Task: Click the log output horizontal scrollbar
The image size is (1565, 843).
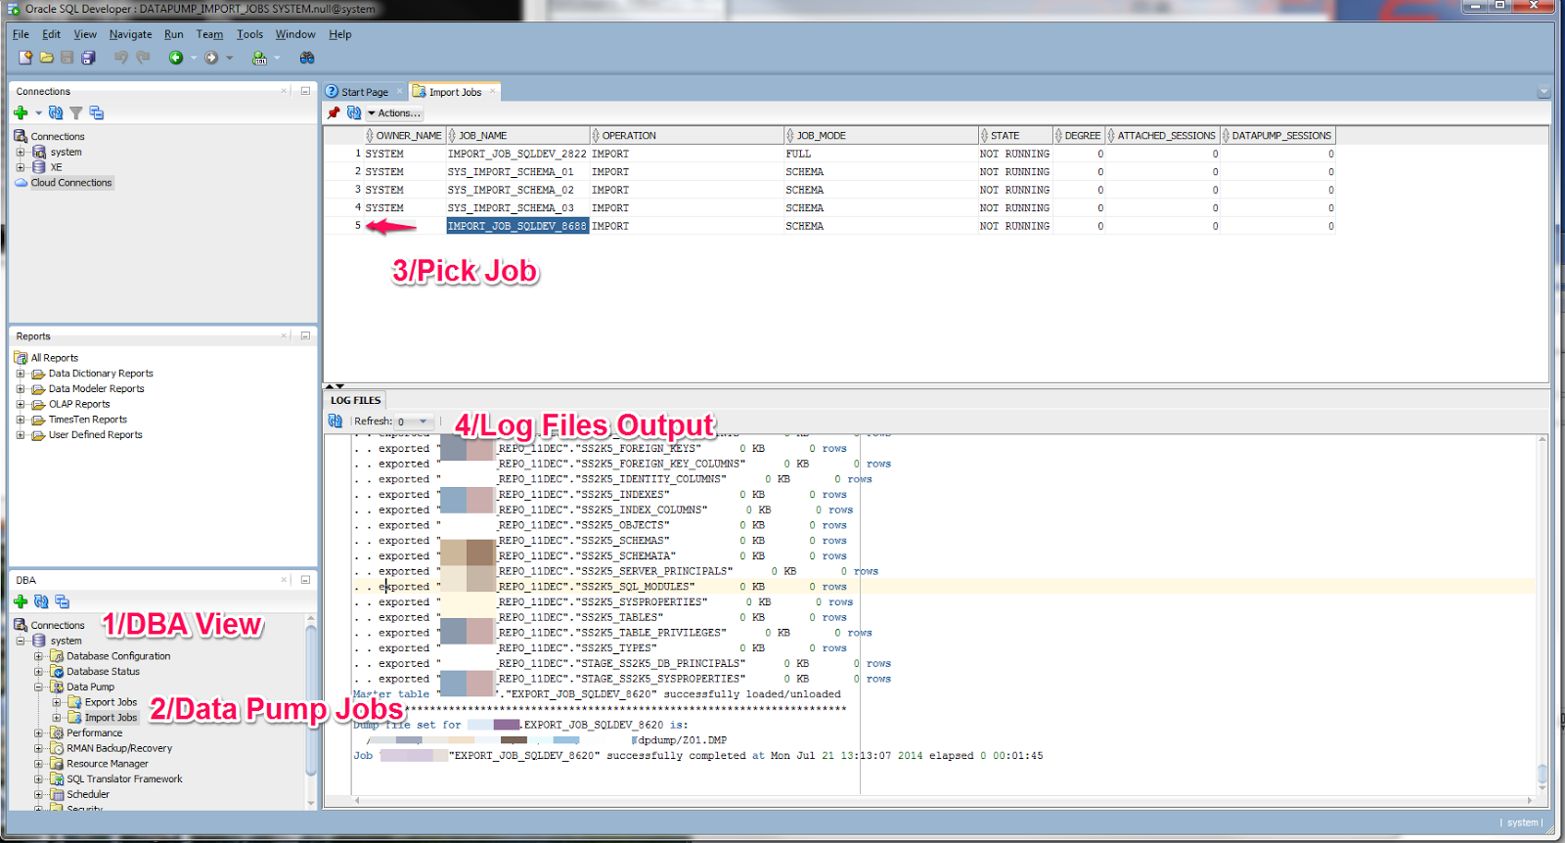Action: (x=943, y=800)
